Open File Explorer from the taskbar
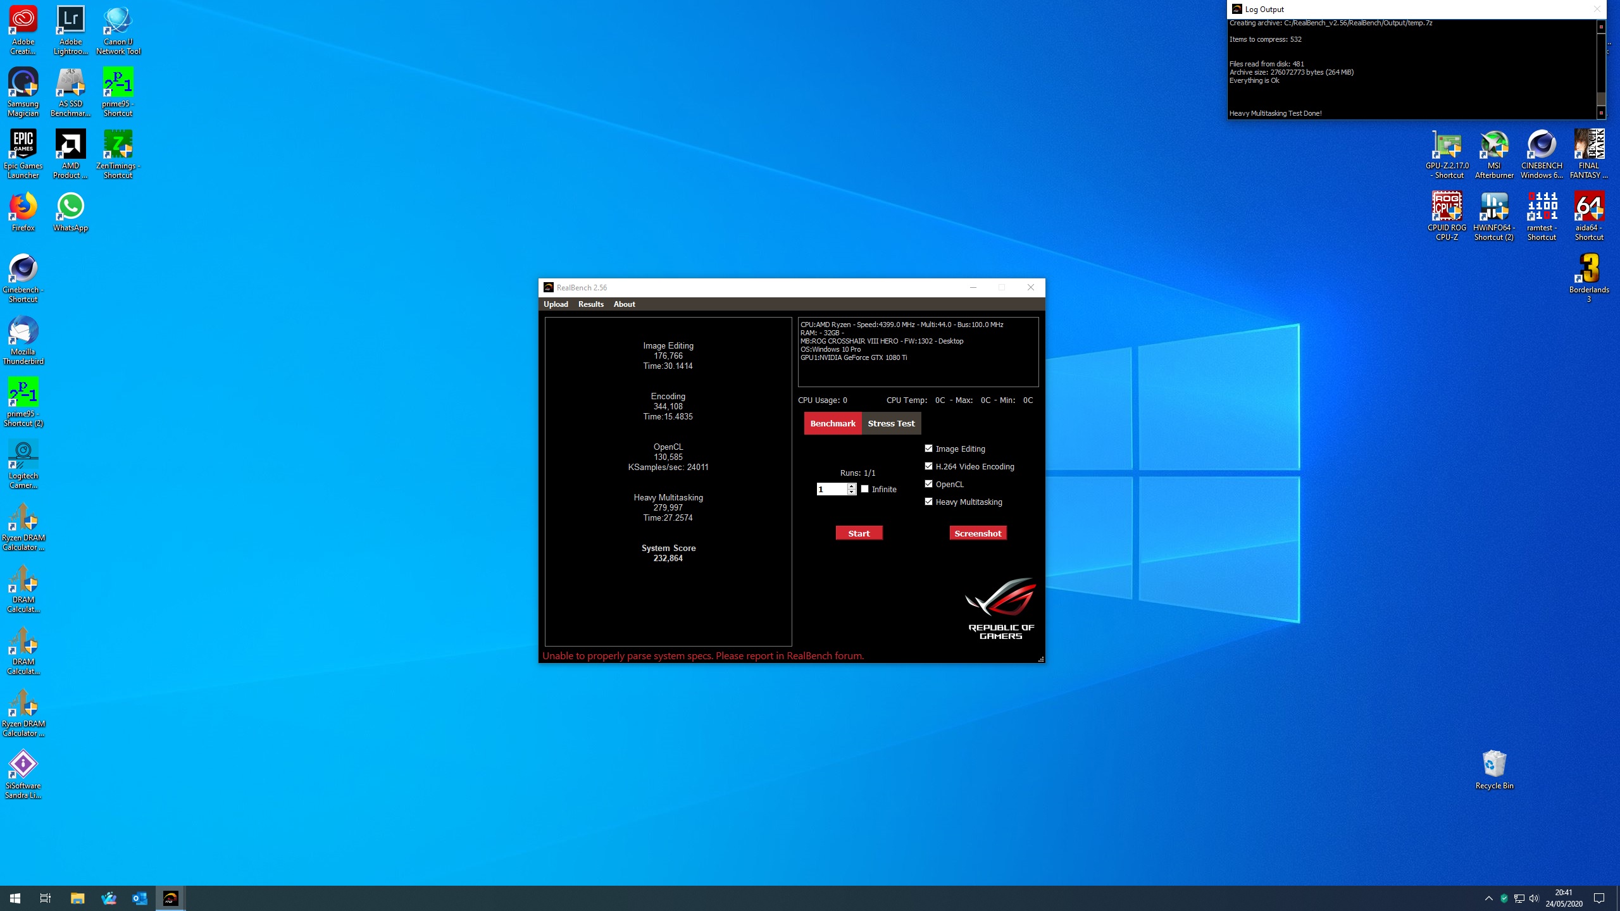This screenshot has height=911, width=1620. [77, 898]
